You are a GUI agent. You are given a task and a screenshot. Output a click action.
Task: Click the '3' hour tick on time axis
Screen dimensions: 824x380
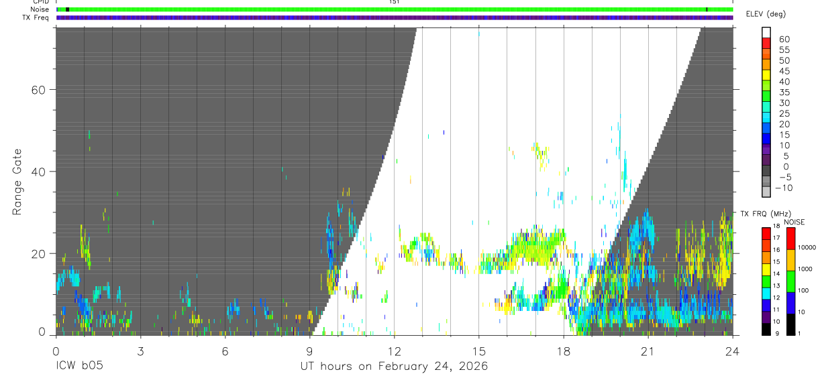point(140,351)
